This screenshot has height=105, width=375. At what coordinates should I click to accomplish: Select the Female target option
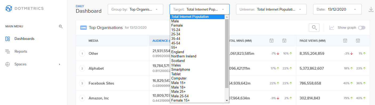pyautogui.click(x=198, y=26)
